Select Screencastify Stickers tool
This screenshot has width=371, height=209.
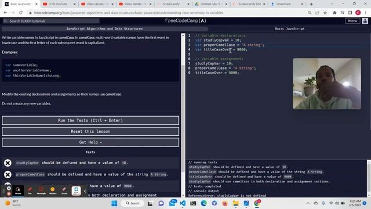53,190
